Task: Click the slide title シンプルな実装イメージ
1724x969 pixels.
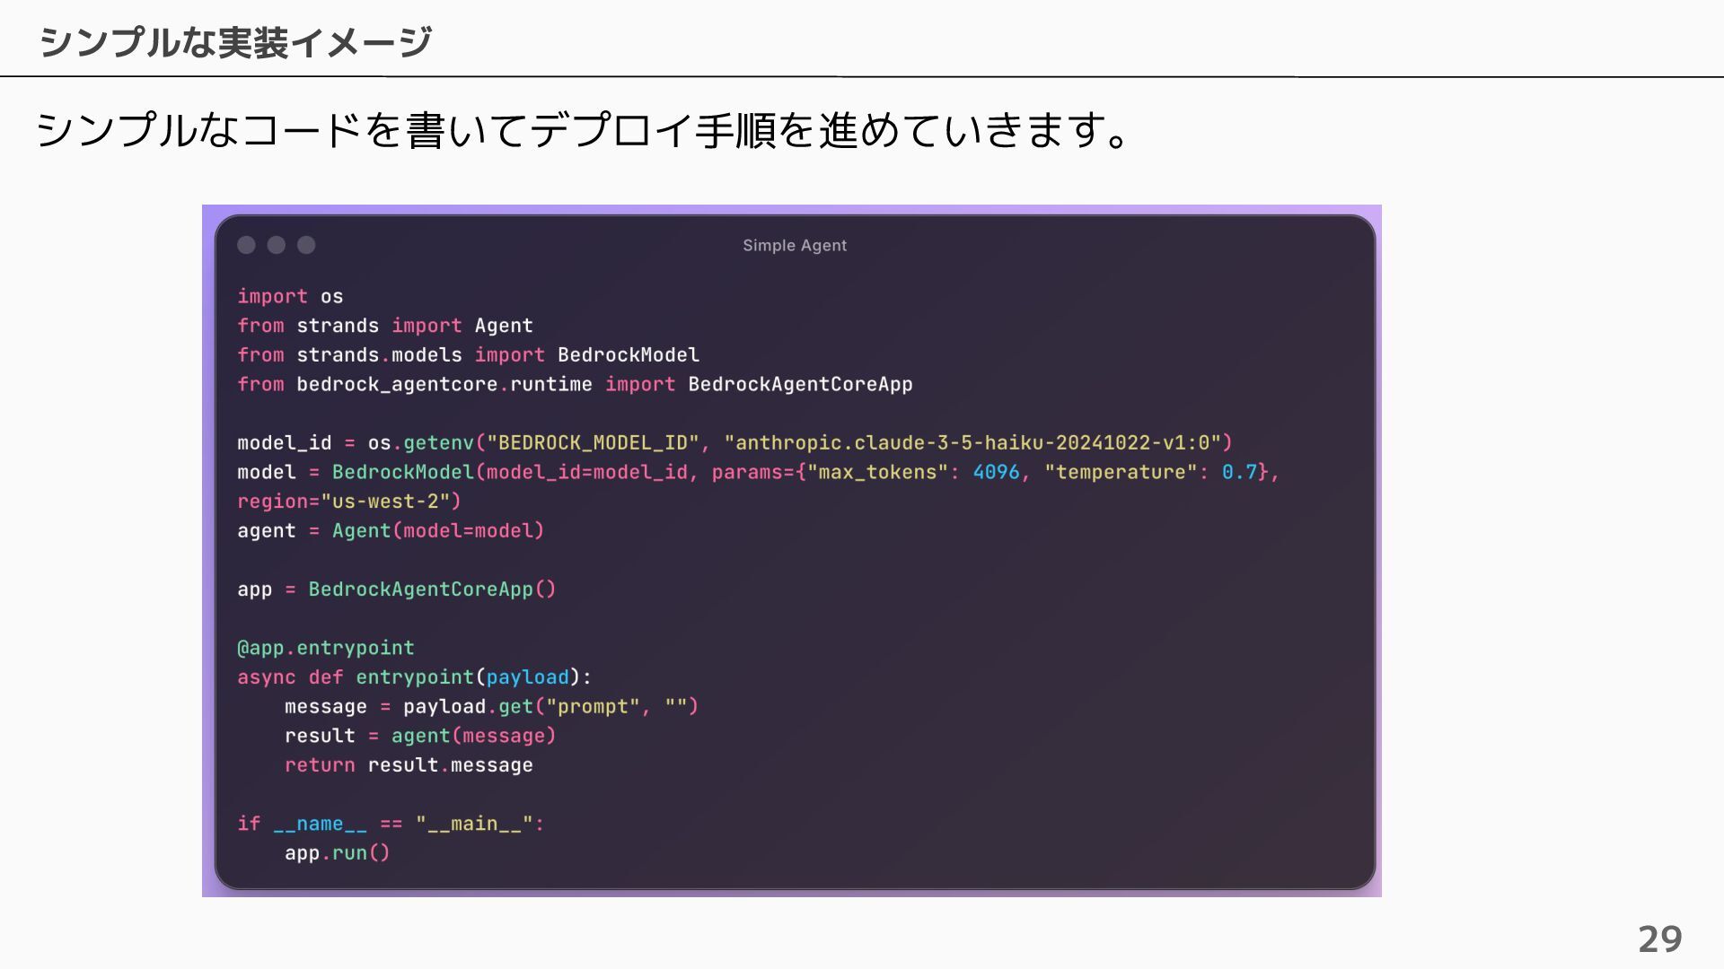Action: tap(235, 42)
